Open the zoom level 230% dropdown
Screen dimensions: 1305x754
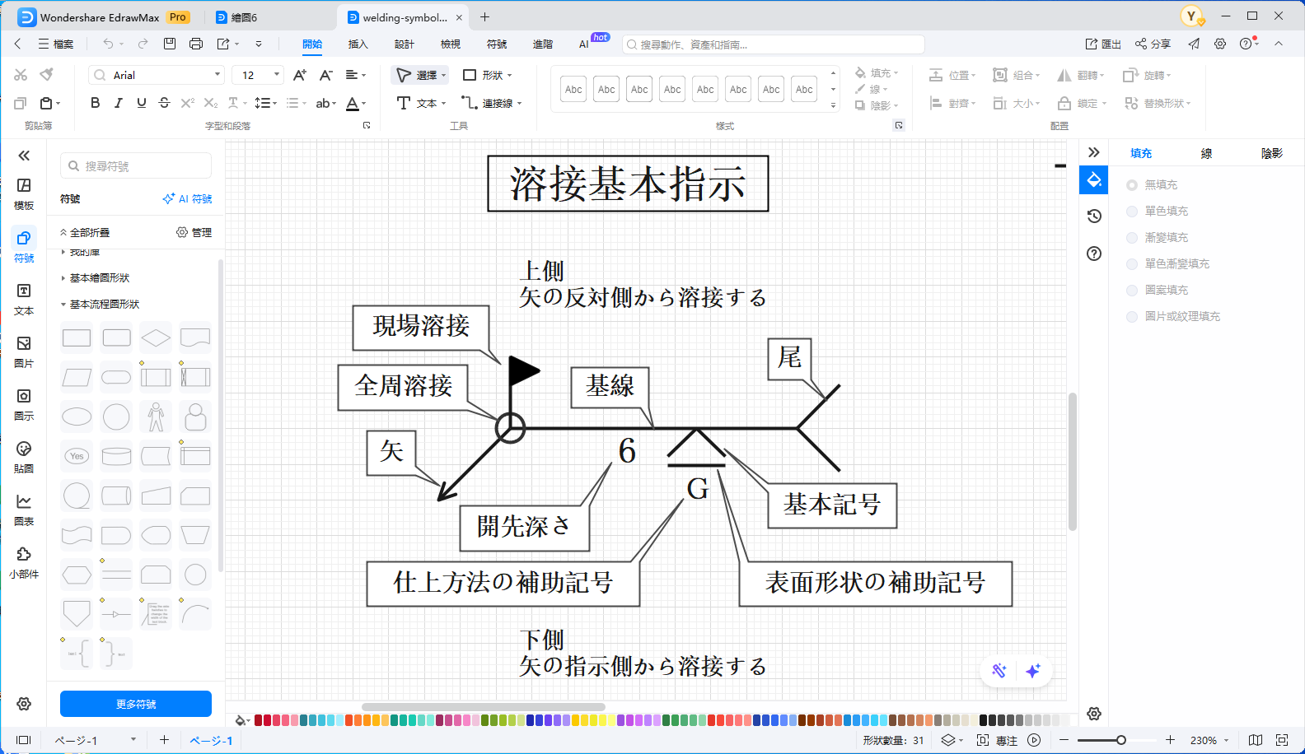click(x=1209, y=740)
